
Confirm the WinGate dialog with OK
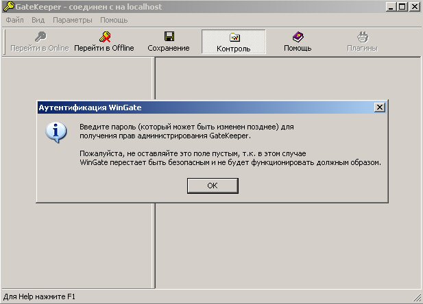click(x=213, y=186)
